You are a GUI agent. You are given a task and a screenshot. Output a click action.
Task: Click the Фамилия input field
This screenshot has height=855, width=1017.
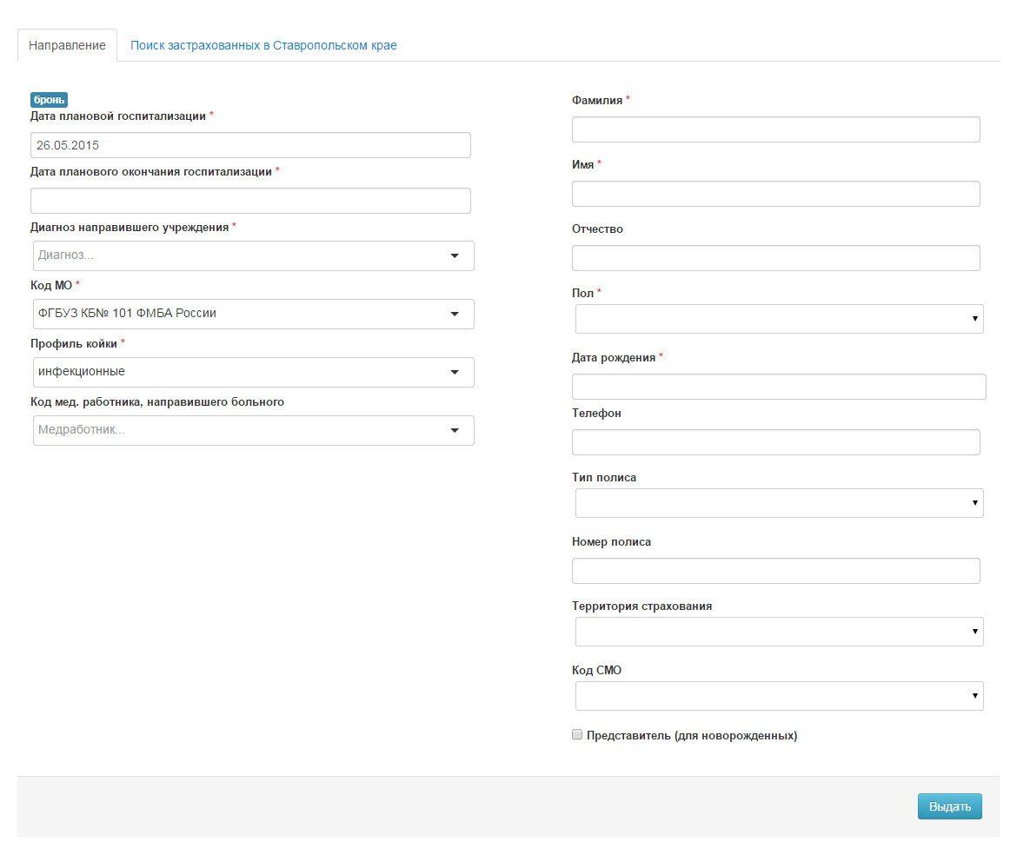[x=775, y=129]
